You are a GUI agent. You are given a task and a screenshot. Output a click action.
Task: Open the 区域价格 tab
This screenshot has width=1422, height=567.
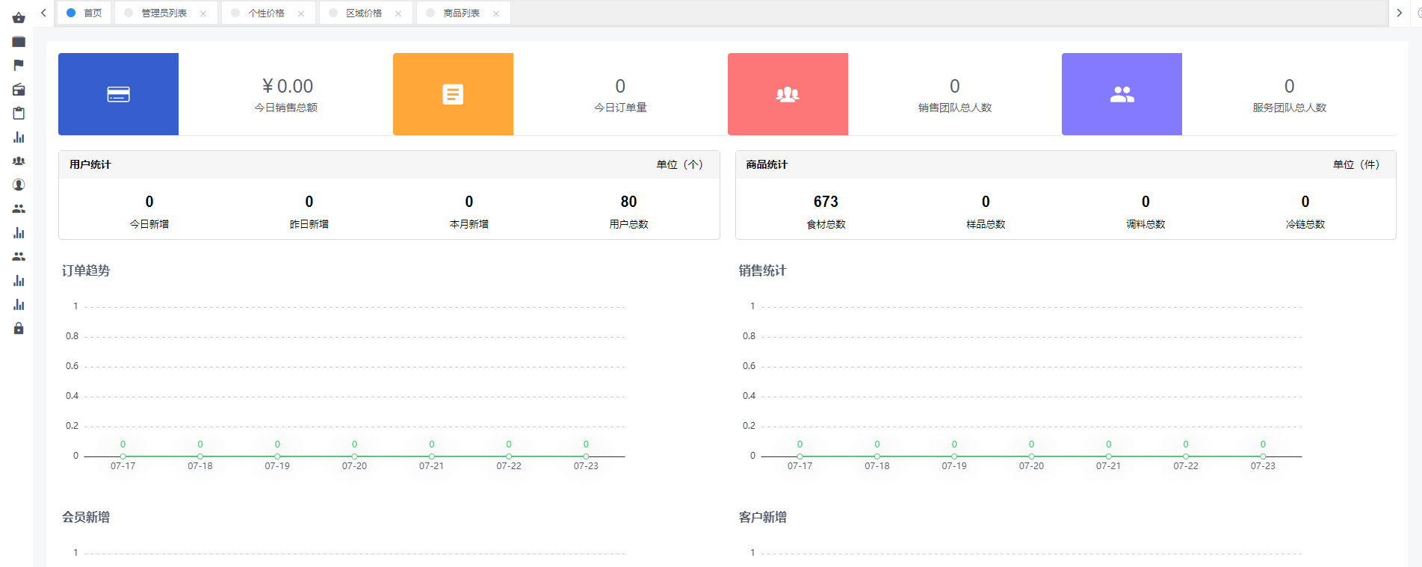[x=365, y=13]
